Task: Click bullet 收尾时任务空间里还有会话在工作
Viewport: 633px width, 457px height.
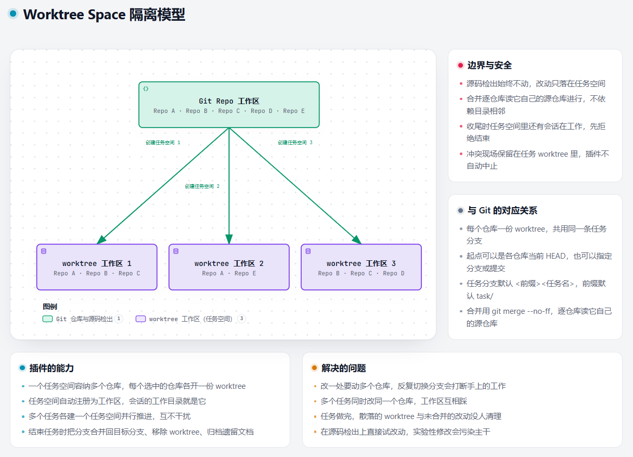Action: click(536, 132)
